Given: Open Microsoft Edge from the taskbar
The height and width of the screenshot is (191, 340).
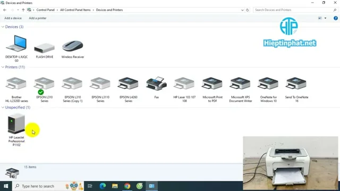Looking at the screenshot, I should coord(103,186).
